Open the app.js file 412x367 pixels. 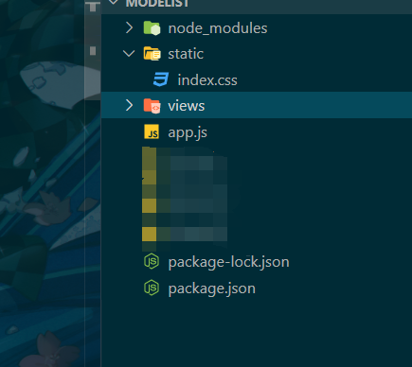pyautogui.click(x=188, y=132)
